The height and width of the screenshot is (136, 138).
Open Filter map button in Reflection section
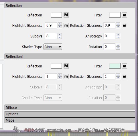[x=125, y=15]
